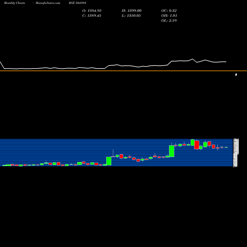
Task: Click the 'BSE 504988' symbol text
Action: [78, 3]
